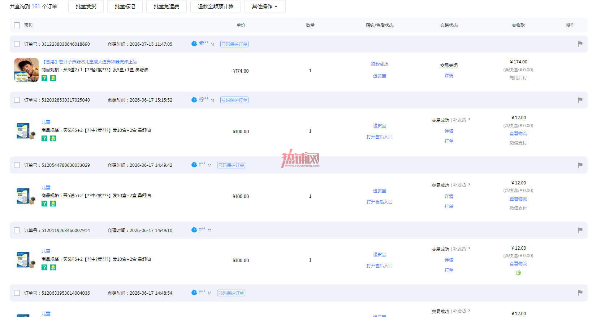Image resolution: width=601 pixels, height=317 pixels.
Task: Open 详情 for the closed 交易关闭 order
Action: point(449,76)
